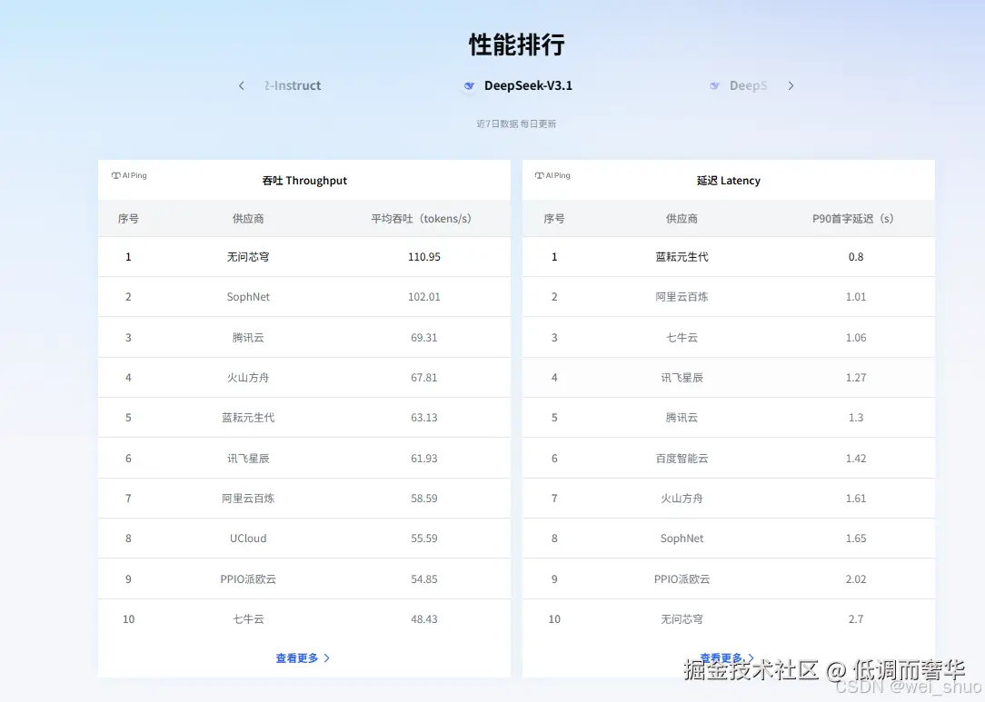Click the chevron beside Latency table's 查看更多
985x702 pixels.
click(x=751, y=657)
